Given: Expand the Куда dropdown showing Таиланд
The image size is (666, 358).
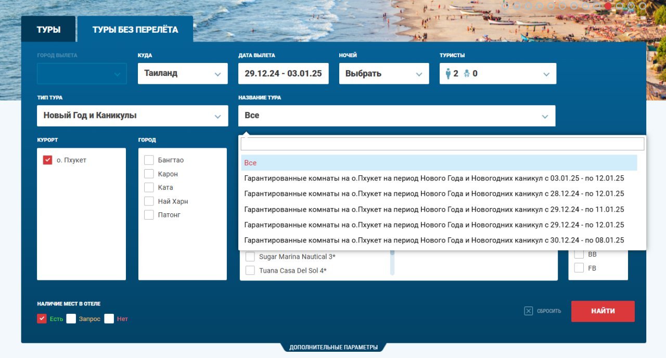Looking at the screenshot, I should click(x=183, y=73).
